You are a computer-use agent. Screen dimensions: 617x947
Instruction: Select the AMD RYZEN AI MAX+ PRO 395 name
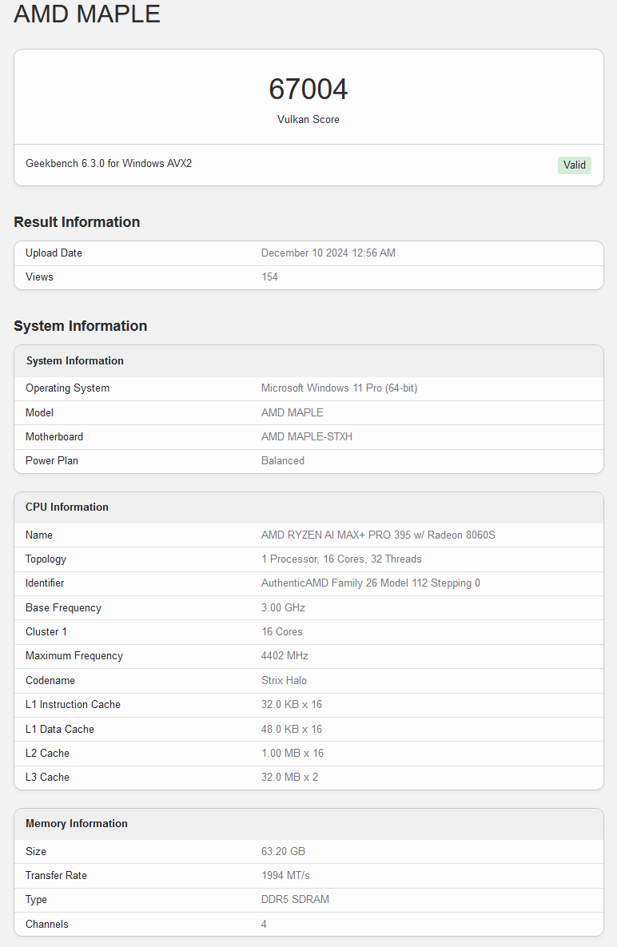[378, 535]
